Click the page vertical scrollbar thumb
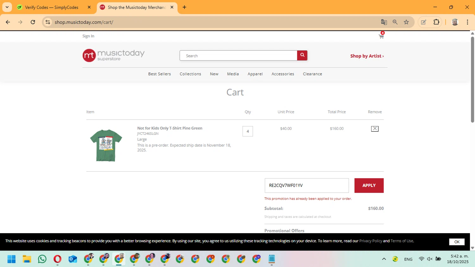The image size is (475, 267). tap(472, 79)
